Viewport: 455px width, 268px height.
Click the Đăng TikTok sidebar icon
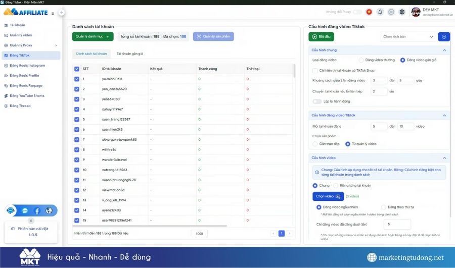(6, 56)
